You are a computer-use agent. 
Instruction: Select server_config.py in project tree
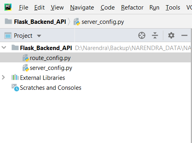coord(96,68)
